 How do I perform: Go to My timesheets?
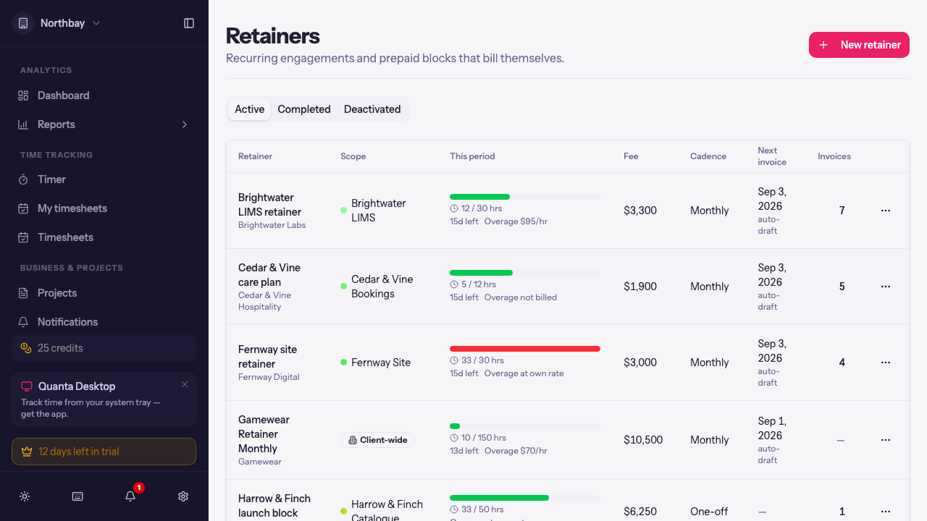click(104, 208)
